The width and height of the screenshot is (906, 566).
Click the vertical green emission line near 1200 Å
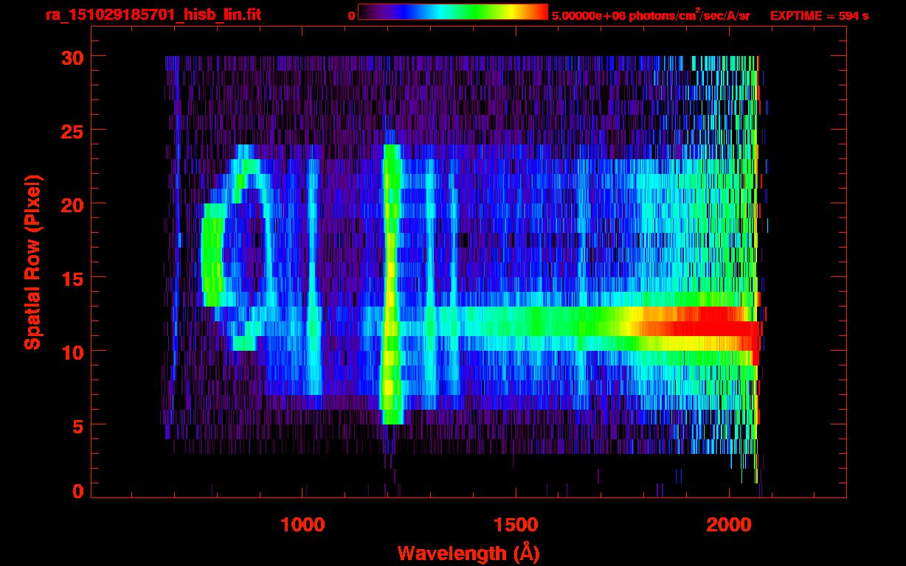point(392,284)
